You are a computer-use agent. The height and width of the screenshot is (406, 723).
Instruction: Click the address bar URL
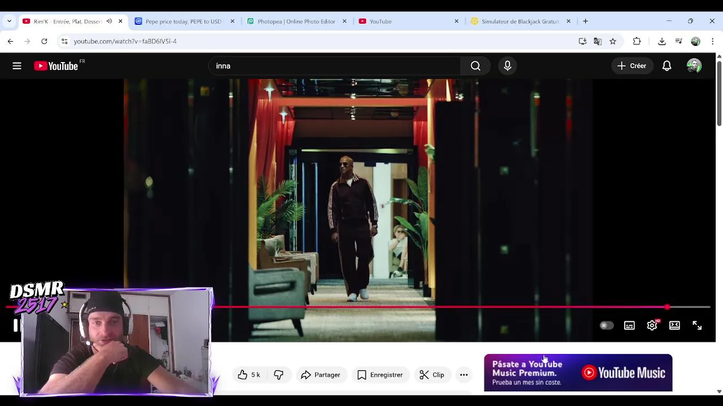pyautogui.click(x=125, y=41)
